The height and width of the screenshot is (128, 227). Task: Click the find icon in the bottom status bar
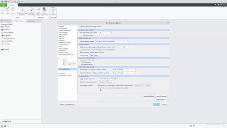[191, 126]
